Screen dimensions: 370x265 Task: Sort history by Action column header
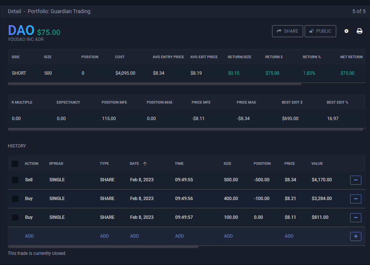pyautogui.click(x=32, y=164)
